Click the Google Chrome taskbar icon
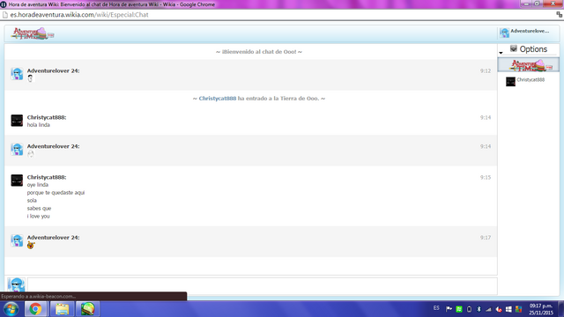The height and width of the screenshot is (317, 564). tap(35, 309)
